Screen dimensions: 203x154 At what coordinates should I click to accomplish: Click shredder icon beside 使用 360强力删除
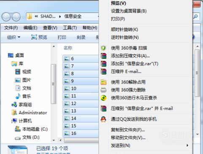coord(103,90)
